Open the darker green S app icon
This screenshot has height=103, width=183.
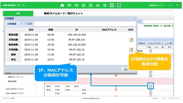point(119,5)
